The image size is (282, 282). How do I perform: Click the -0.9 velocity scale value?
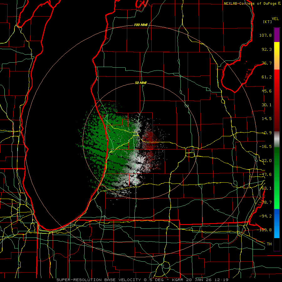point(267,133)
